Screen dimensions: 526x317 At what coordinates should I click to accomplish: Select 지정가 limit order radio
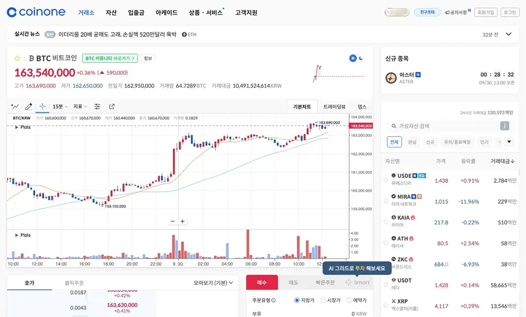[297, 300]
